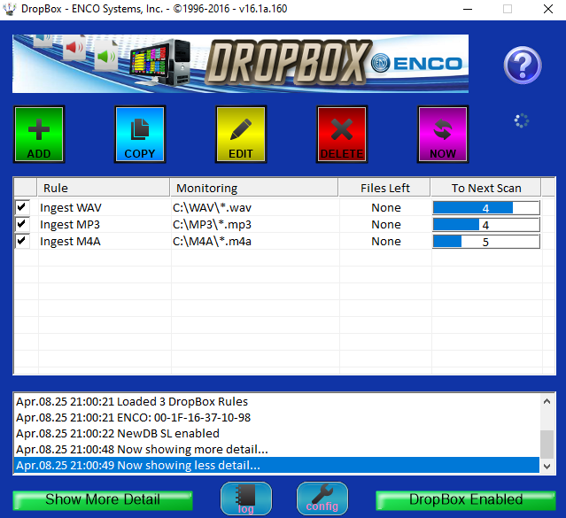The height and width of the screenshot is (518, 566).
Task: Sort by the Rule column header
Action: [104, 188]
